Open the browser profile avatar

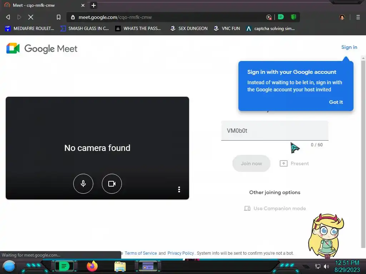coord(342,17)
